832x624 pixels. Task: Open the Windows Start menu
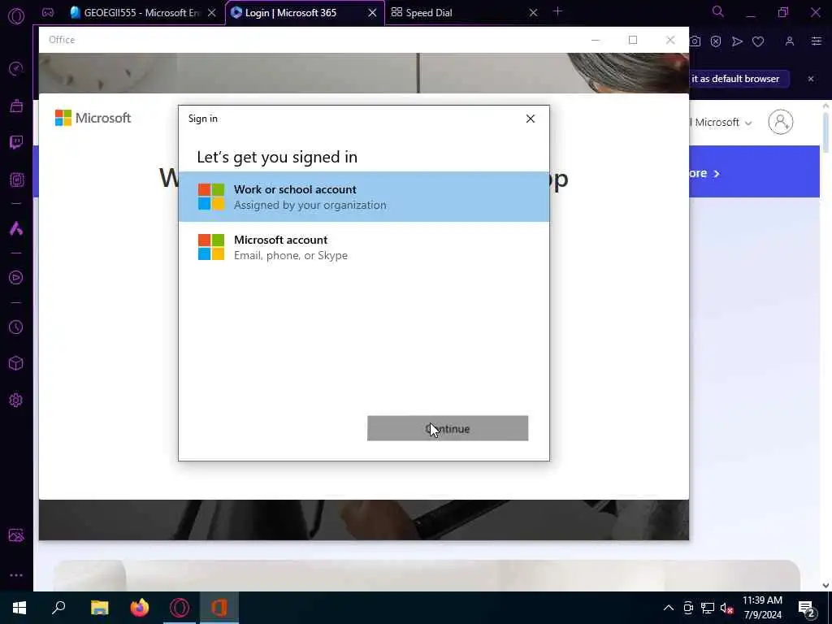coord(19,608)
